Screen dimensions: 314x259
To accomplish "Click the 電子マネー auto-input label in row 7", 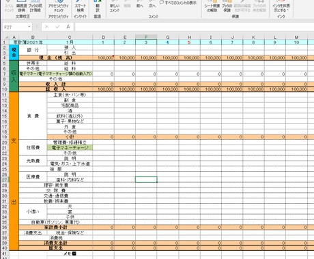I will point(56,74).
